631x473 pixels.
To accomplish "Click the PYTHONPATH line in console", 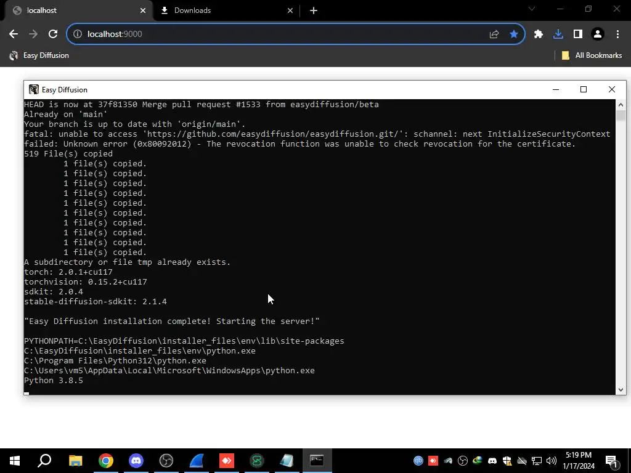I will (x=184, y=341).
